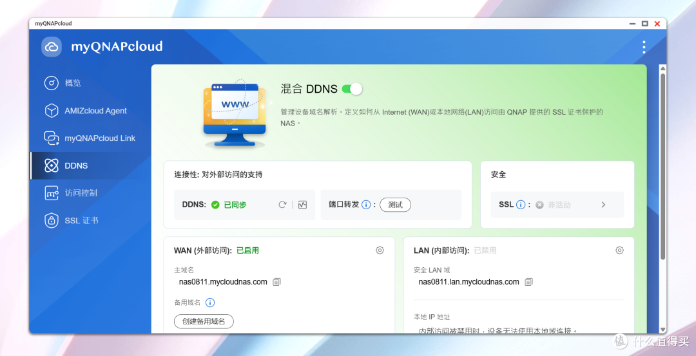Click the scrollbar down arrow

coord(662,330)
